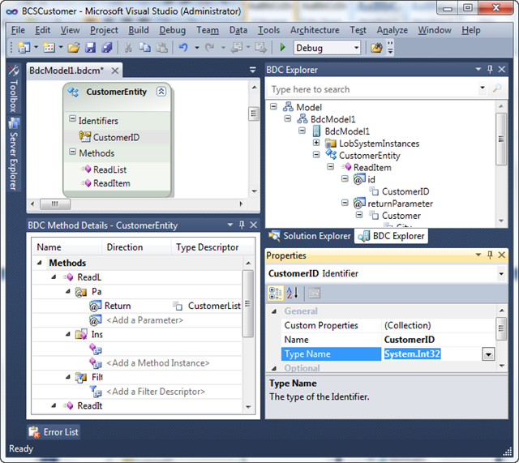Open the Architecture menu
This screenshot has height=463, width=519.
[x=315, y=30]
